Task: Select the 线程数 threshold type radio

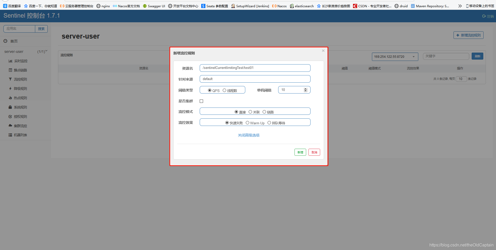Action: (x=224, y=90)
